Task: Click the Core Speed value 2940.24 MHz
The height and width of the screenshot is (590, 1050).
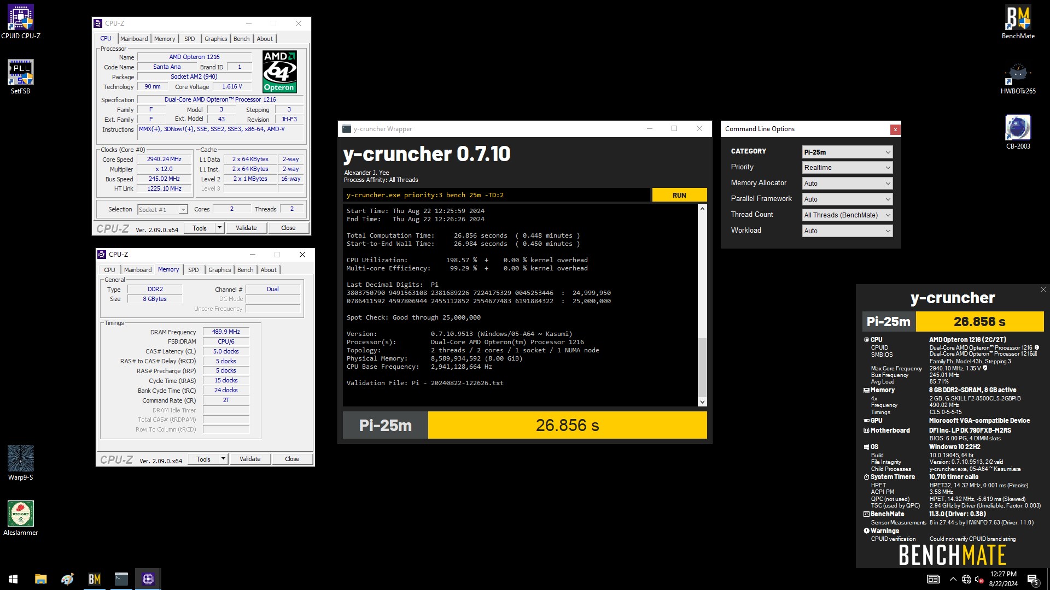Action: (164, 159)
